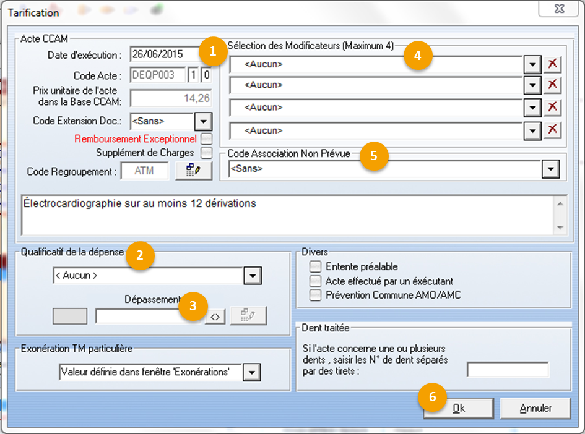Clear the first modifier with red X
The image size is (585, 434).
coord(552,64)
